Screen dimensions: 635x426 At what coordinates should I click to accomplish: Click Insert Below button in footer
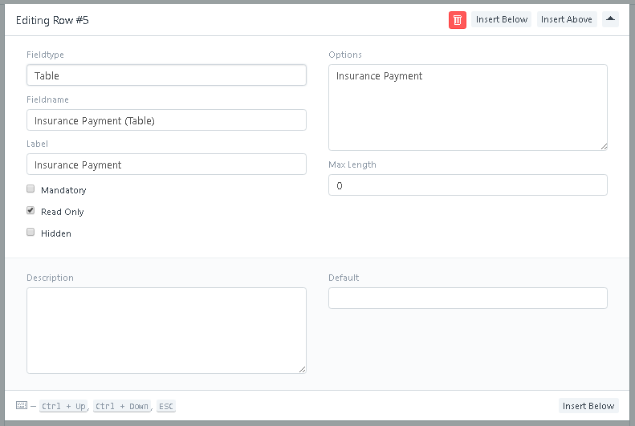tap(588, 406)
